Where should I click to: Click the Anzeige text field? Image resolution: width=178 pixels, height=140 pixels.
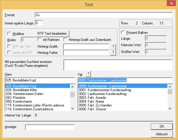[x=50, y=127]
